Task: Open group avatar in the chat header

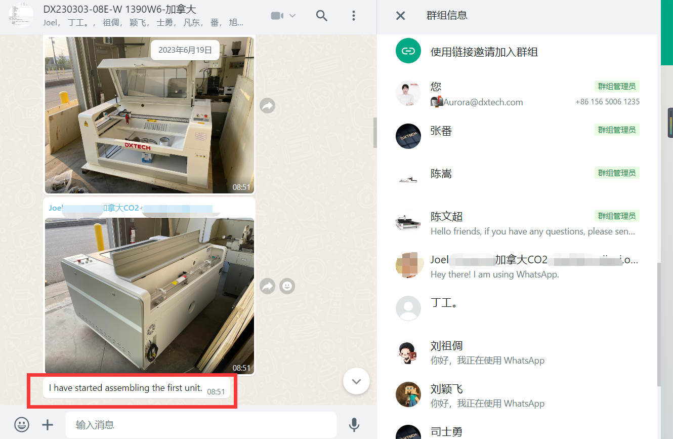Action: [x=21, y=16]
